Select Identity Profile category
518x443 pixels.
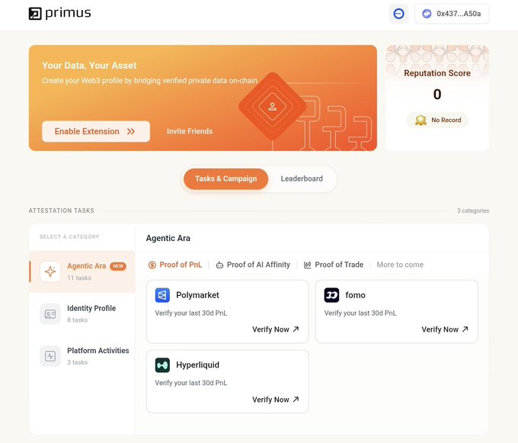(x=82, y=313)
